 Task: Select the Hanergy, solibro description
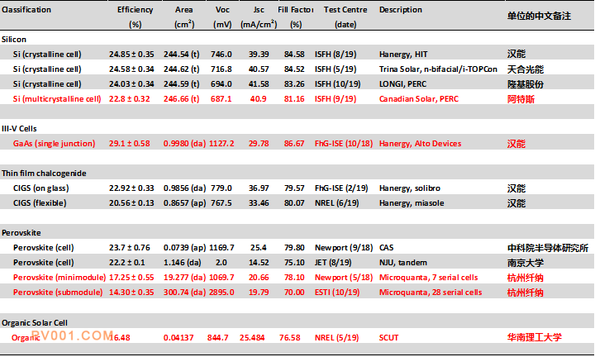coord(410,188)
